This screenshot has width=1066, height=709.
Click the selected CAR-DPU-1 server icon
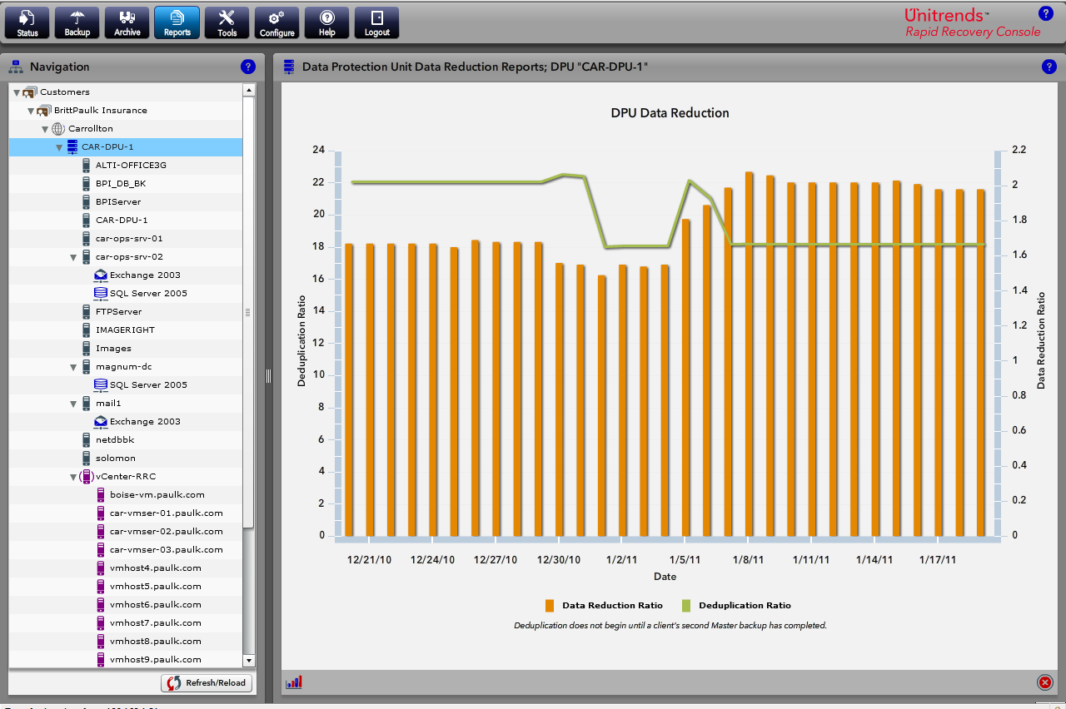(x=72, y=147)
